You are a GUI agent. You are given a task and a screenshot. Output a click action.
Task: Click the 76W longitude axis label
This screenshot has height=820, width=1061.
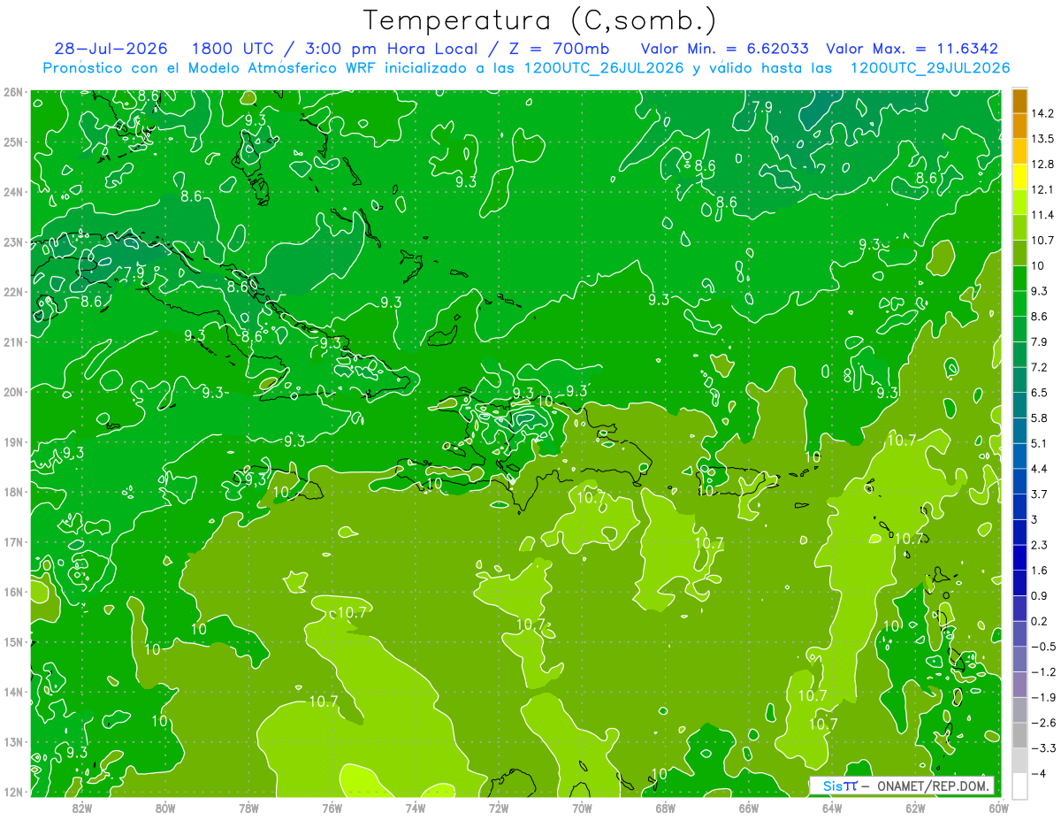[x=332, y=808]
